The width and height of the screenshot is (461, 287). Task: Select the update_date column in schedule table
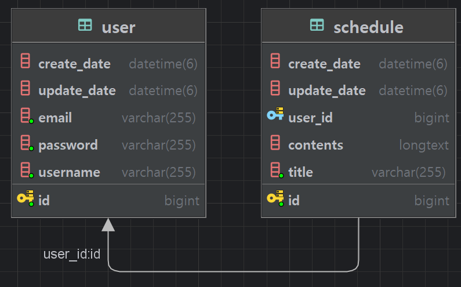[358, 90]
